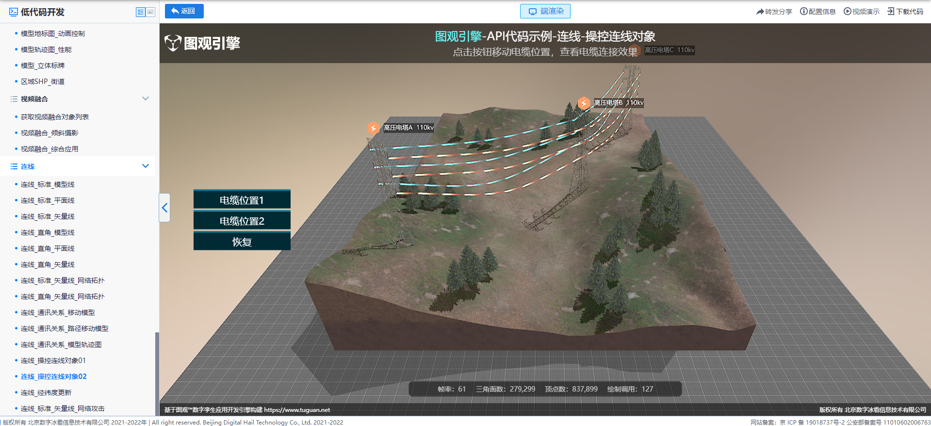931x426 pixels.
Task: Open 连线_标准_矢量线_网络拓扑 example
Action: (x=63, y=280)
